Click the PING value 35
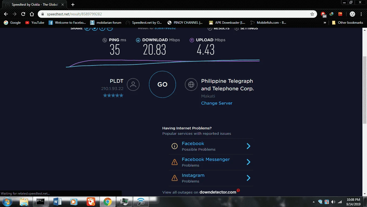The image size is (367, 207). (x=115, y=50)
